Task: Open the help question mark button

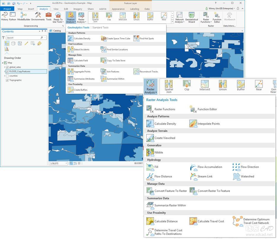Action: click(x=216, y=3)
